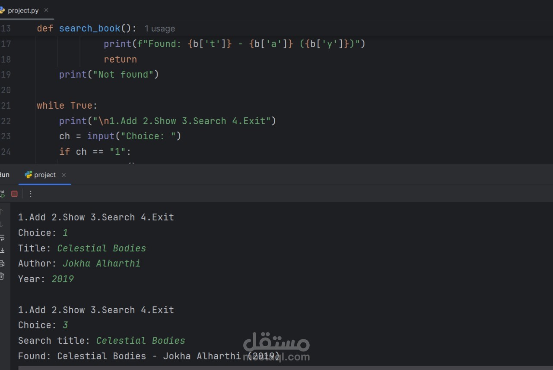Close the project.py editor tab
Viewport: 553px width, 370px height.
coord(46,10)
